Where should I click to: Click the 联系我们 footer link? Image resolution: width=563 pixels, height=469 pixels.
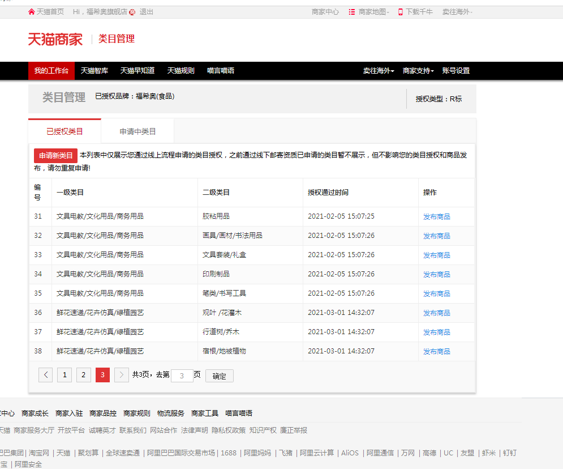click(133, 430)
